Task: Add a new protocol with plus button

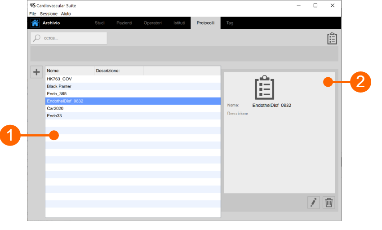Action: pos(36,72)
